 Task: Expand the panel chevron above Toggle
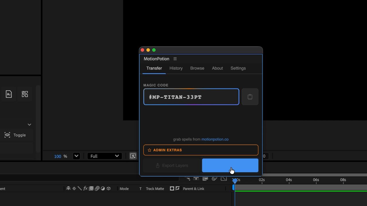(29, 125)
